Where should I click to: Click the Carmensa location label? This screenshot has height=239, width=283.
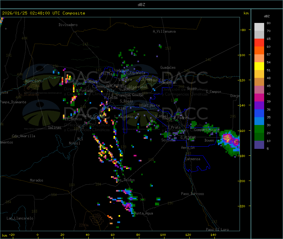pyautogui.click(x=192, y=159)
